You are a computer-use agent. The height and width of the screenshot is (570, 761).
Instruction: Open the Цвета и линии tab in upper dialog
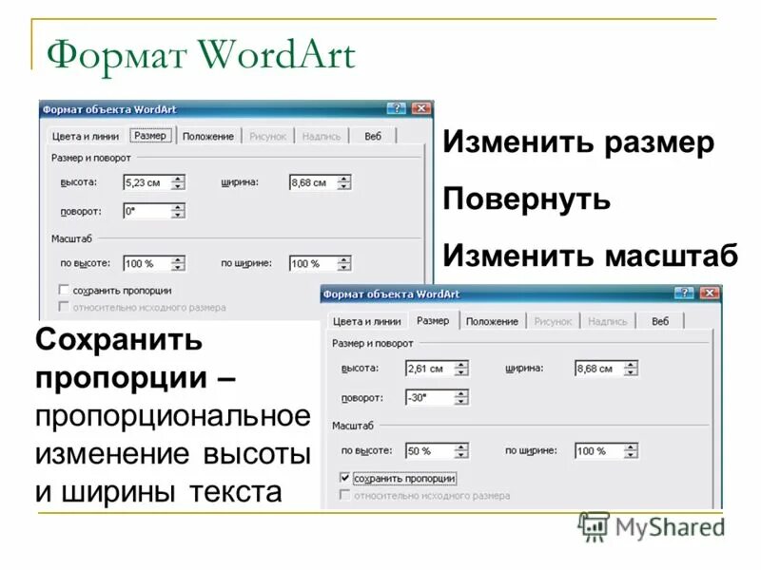[86, 136]
